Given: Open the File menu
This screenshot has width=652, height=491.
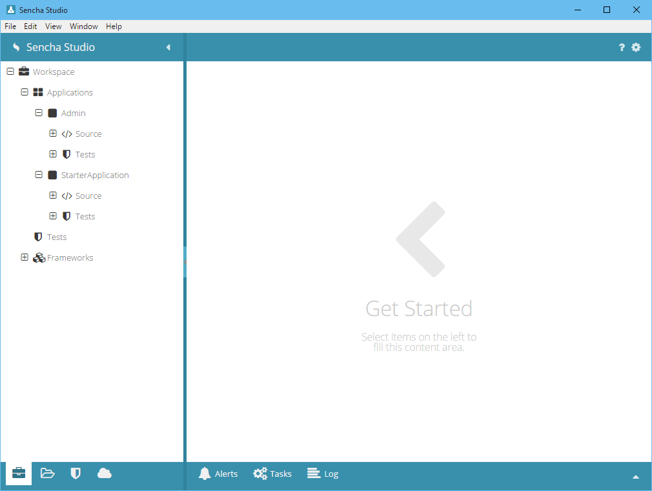Looking at the screenshot, I should tap(10, 26).
